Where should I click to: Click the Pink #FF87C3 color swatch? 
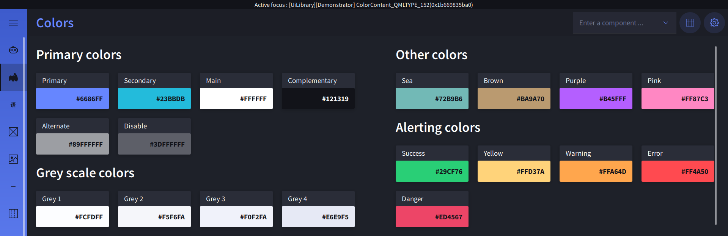(678, 98)
